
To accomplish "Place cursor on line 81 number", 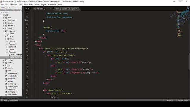I will pyautogui.click(x=27, y=94).
